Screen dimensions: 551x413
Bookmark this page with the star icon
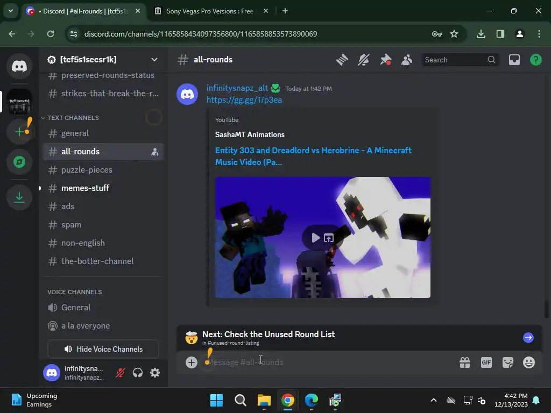pyautogui.click(x=454, y=34)
